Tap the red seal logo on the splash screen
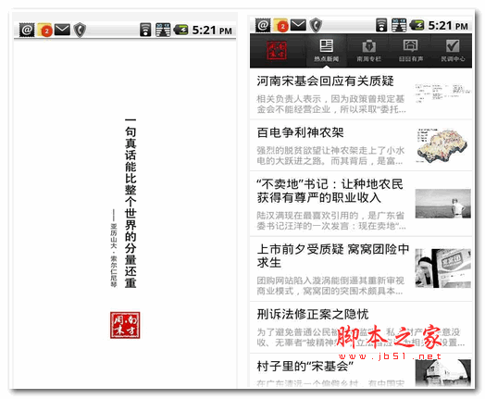Image resolution: width=485 pixels, height=399 pixels. [125, 325]
